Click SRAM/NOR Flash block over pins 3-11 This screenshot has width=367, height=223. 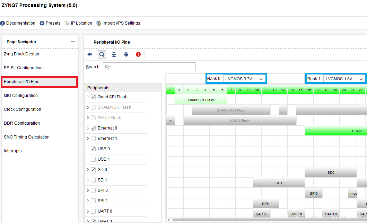pyautogui.click(x=231, y=110)
